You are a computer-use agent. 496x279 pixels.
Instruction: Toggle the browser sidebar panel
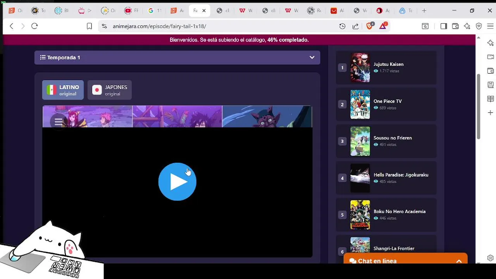[x=444, y=26]
